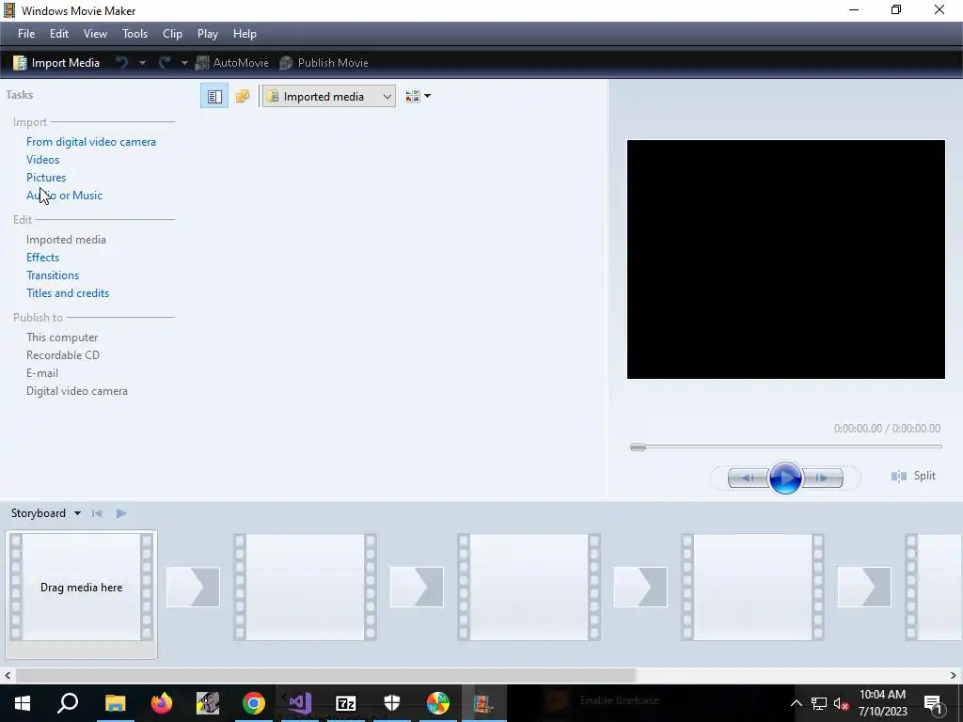The height and width of the screenshot is (722, 963).
Task: Click the Next Frame button
Action: 822,478
